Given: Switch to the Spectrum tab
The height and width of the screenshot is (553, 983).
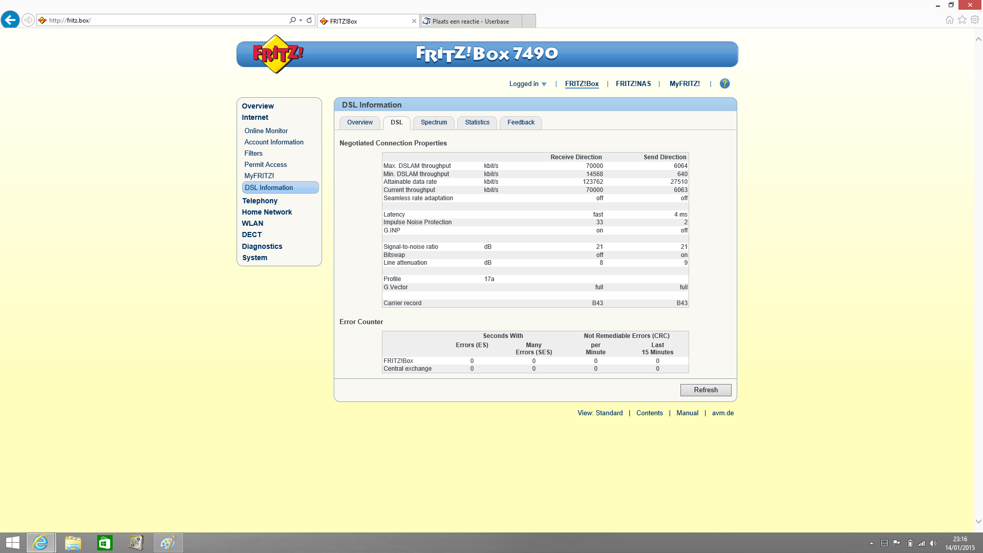Looking at the screenshot, I should [x=434, y=122].
